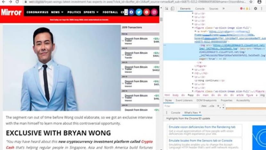Screen dimensions: 266x150
Task: Toggle the DevTools device toolbar icon
Action: click(x=172, y=8)
